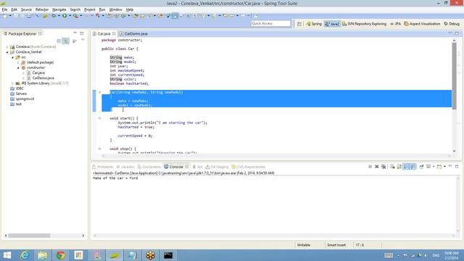
Task: Open the command prompt taskbar icon
Action: click(x=168, y=255)
